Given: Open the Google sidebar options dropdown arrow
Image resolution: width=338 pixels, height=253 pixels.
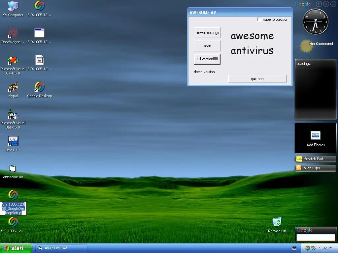Looking at the screenshot, I should (326, 4).
